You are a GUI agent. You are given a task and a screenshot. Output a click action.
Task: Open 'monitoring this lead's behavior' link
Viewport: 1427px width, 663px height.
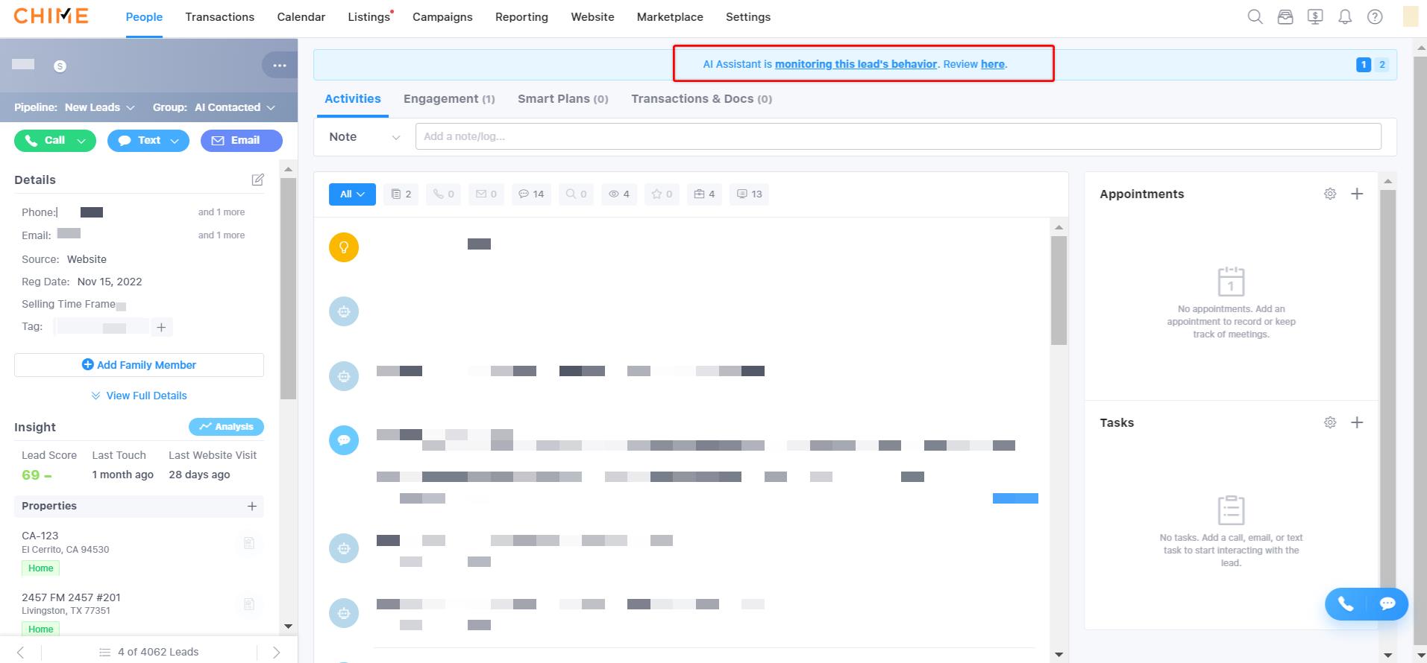(856, 64)
